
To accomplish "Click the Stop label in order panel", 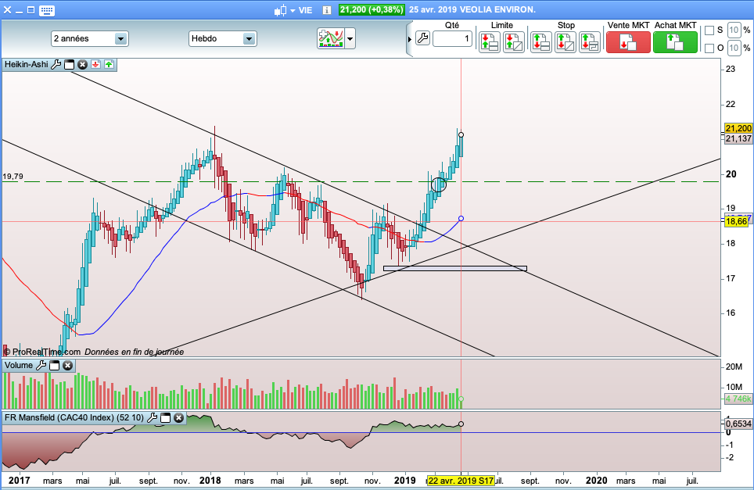I will tap(566, 25).
